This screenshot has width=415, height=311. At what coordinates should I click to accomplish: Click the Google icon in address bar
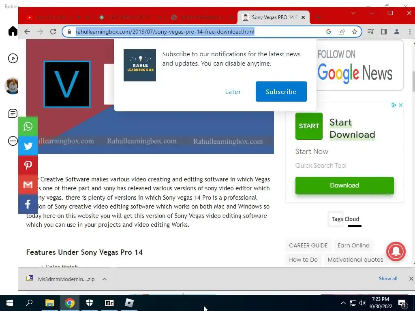(329, 32)
